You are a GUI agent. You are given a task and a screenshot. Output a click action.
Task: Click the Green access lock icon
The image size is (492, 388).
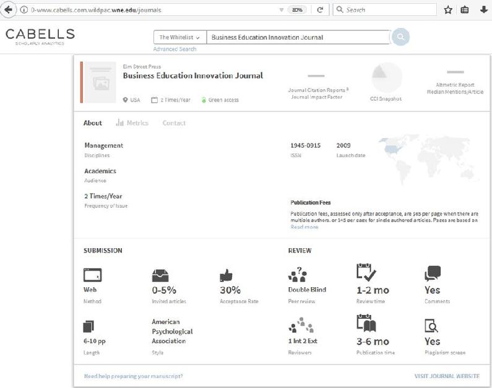(204, 100)
